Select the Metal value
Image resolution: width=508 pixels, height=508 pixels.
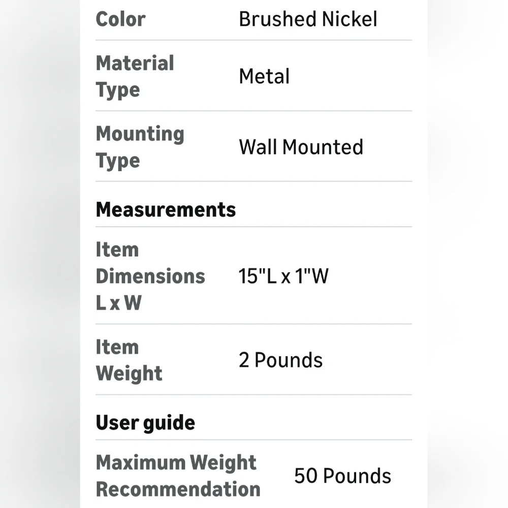[264, 77]
